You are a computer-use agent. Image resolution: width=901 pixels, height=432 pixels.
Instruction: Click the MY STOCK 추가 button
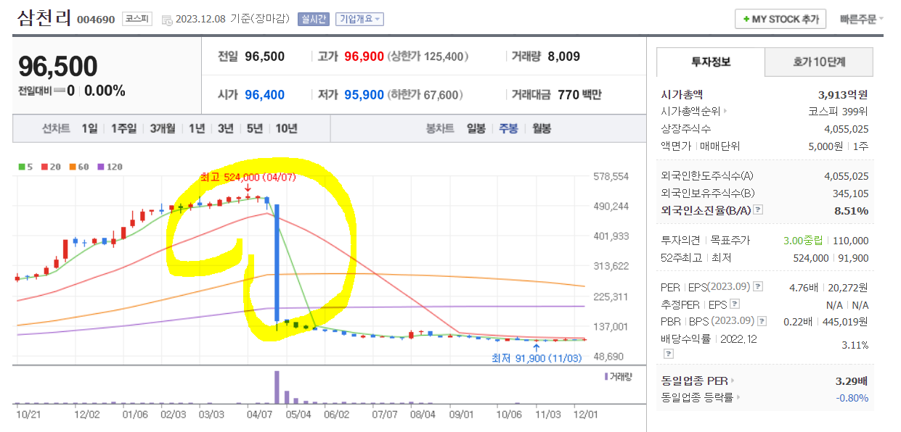pos(780,20)
